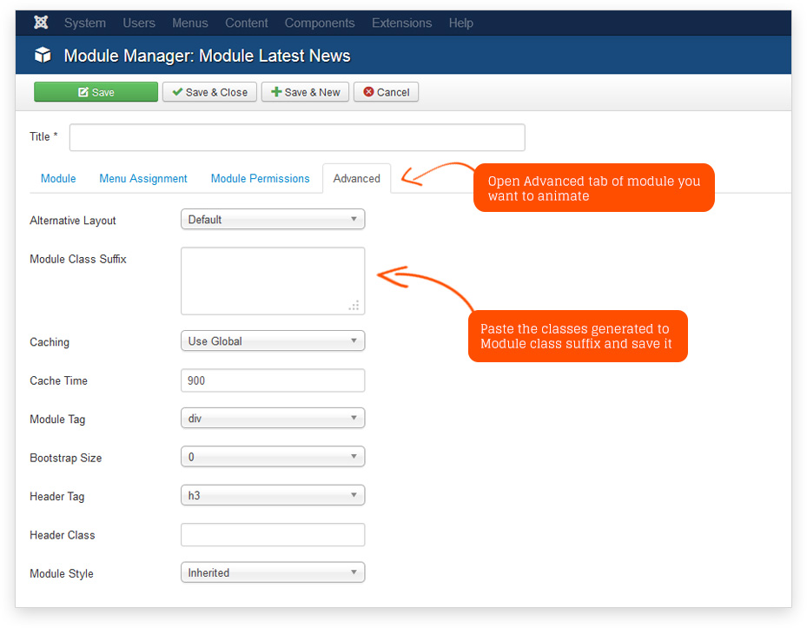Expand the Module Tag dropdown
Image resolution: width=807 pixels, height=628 pixels.
(273, 419)
